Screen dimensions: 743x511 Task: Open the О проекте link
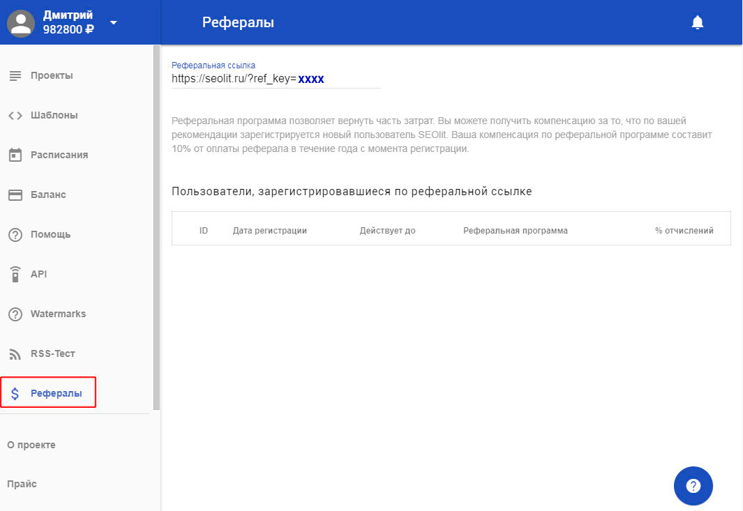(31, 445)
